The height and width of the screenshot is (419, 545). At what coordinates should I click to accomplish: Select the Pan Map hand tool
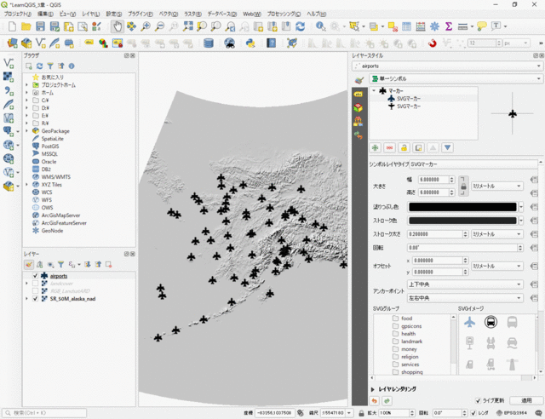click(118, 26)
